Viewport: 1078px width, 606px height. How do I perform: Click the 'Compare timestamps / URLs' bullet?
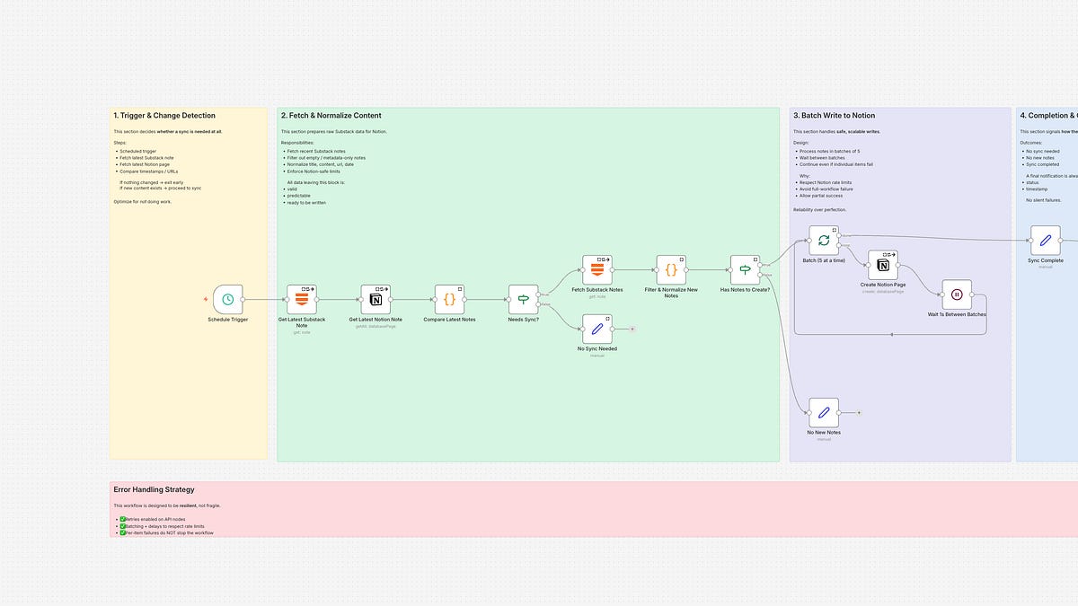click(147, 171)
